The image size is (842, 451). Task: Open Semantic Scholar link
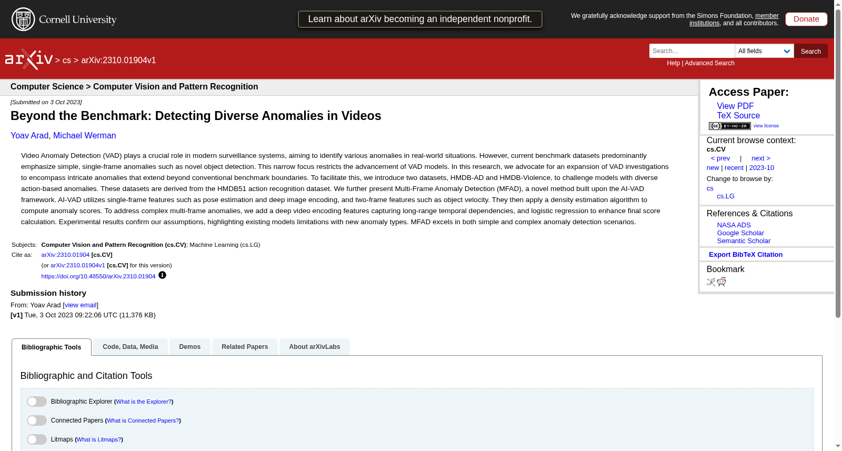click(744, 241)
